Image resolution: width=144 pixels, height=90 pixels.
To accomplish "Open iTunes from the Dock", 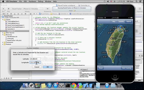I will coord(49,85).
